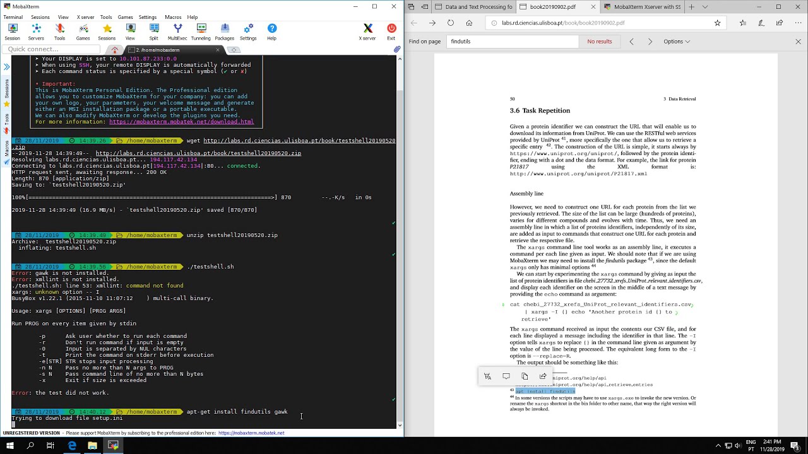Go forward in the browser
808x454 pixels.
(432, 23)
